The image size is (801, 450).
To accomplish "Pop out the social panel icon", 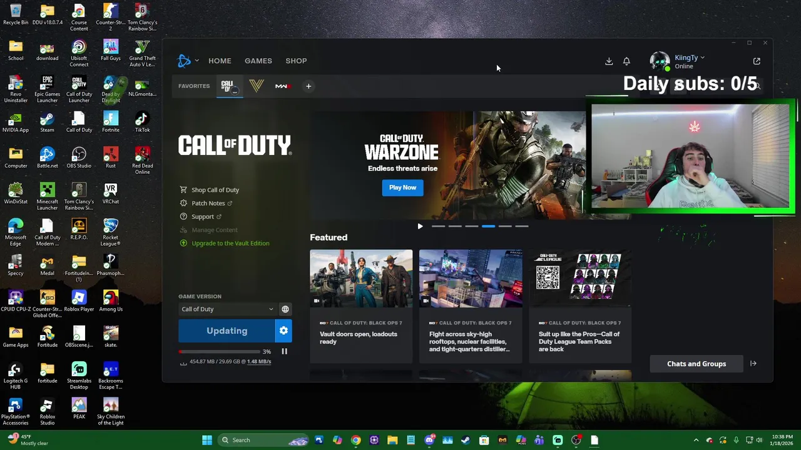I will (x=757, y=61).
